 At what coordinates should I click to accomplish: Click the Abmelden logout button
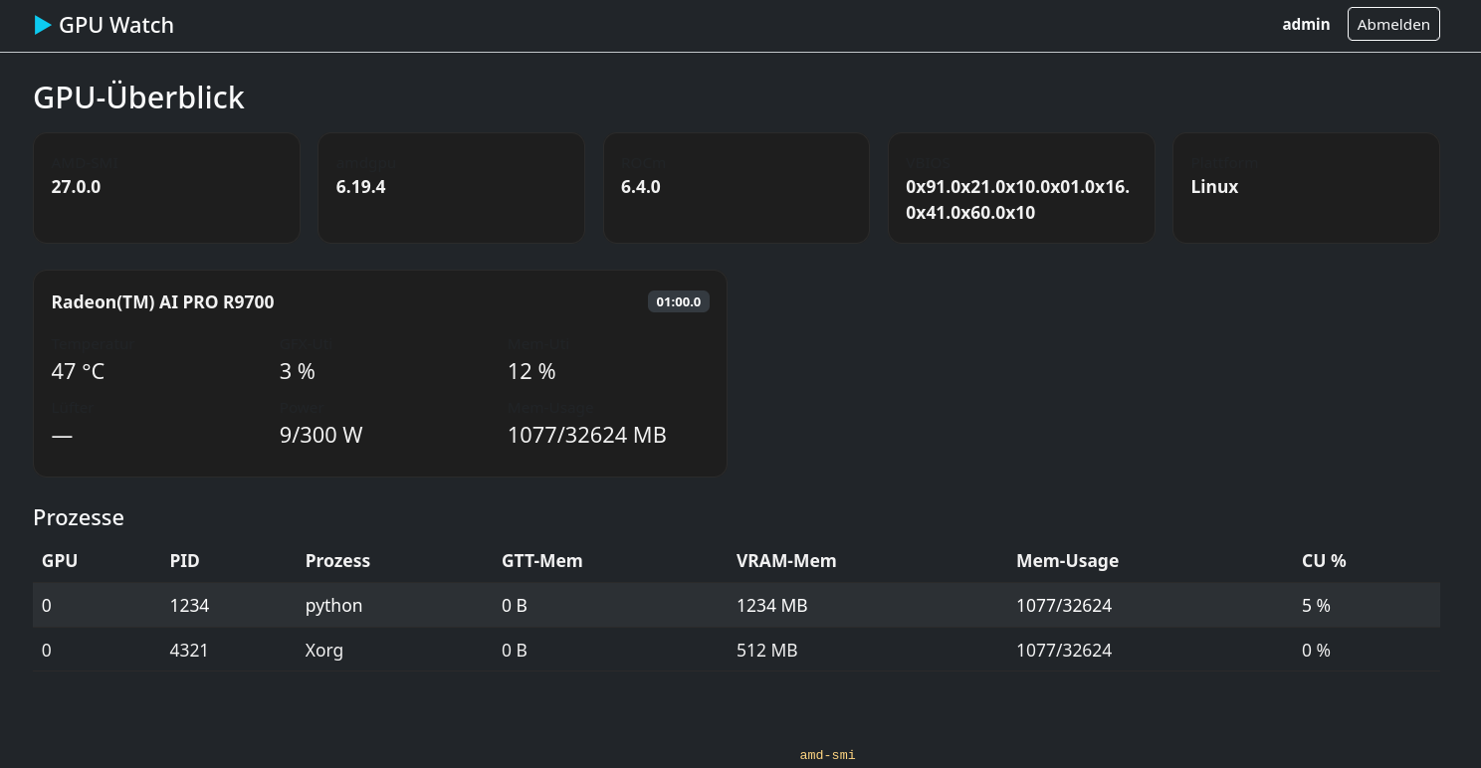click(1393, 24)
